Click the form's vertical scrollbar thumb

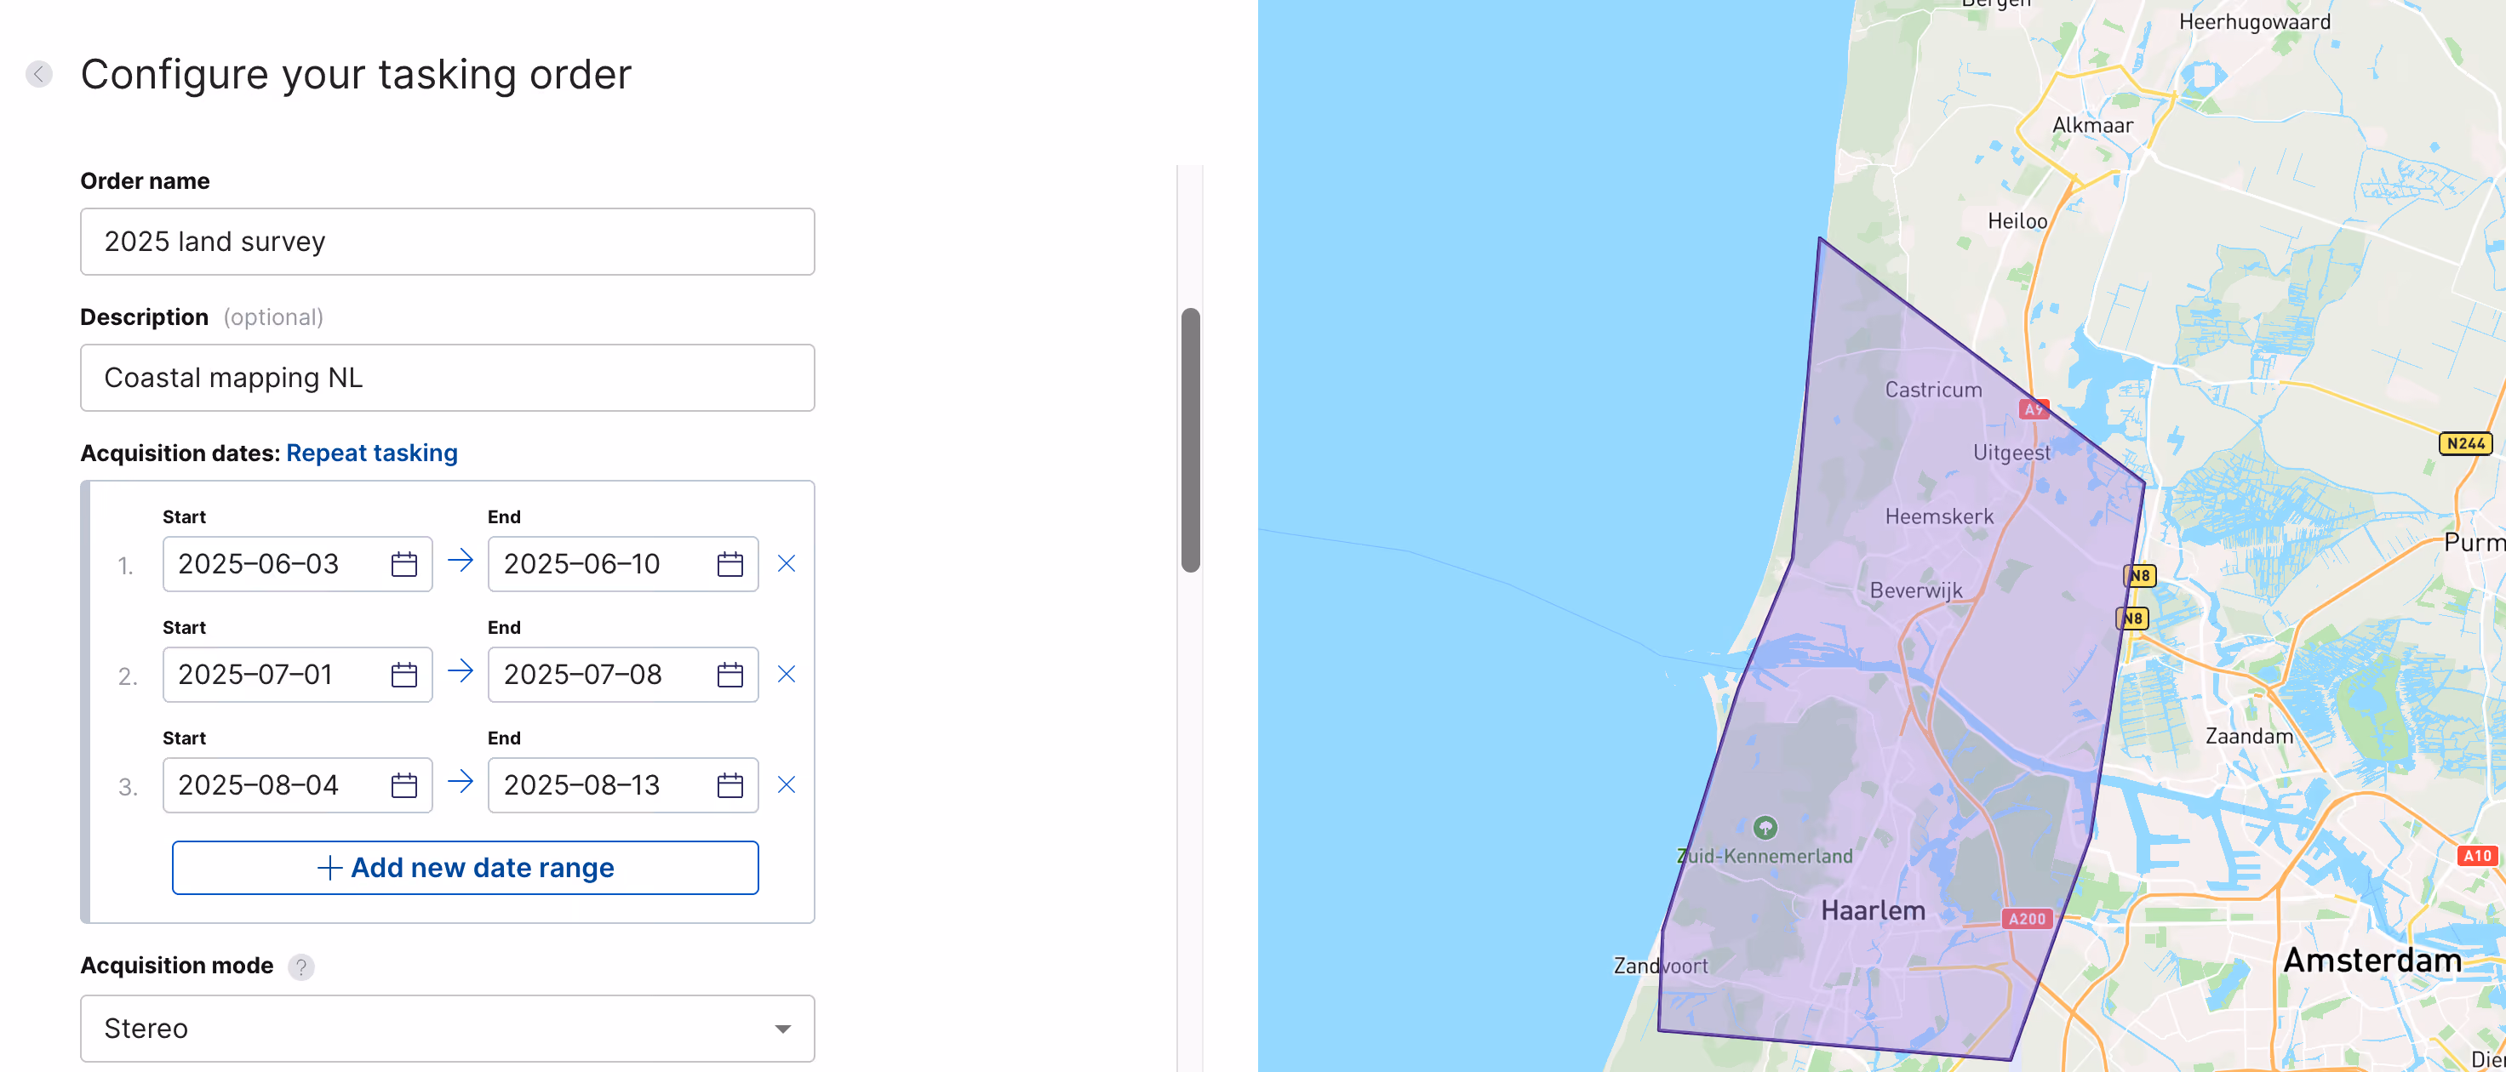coord(1191,440)
